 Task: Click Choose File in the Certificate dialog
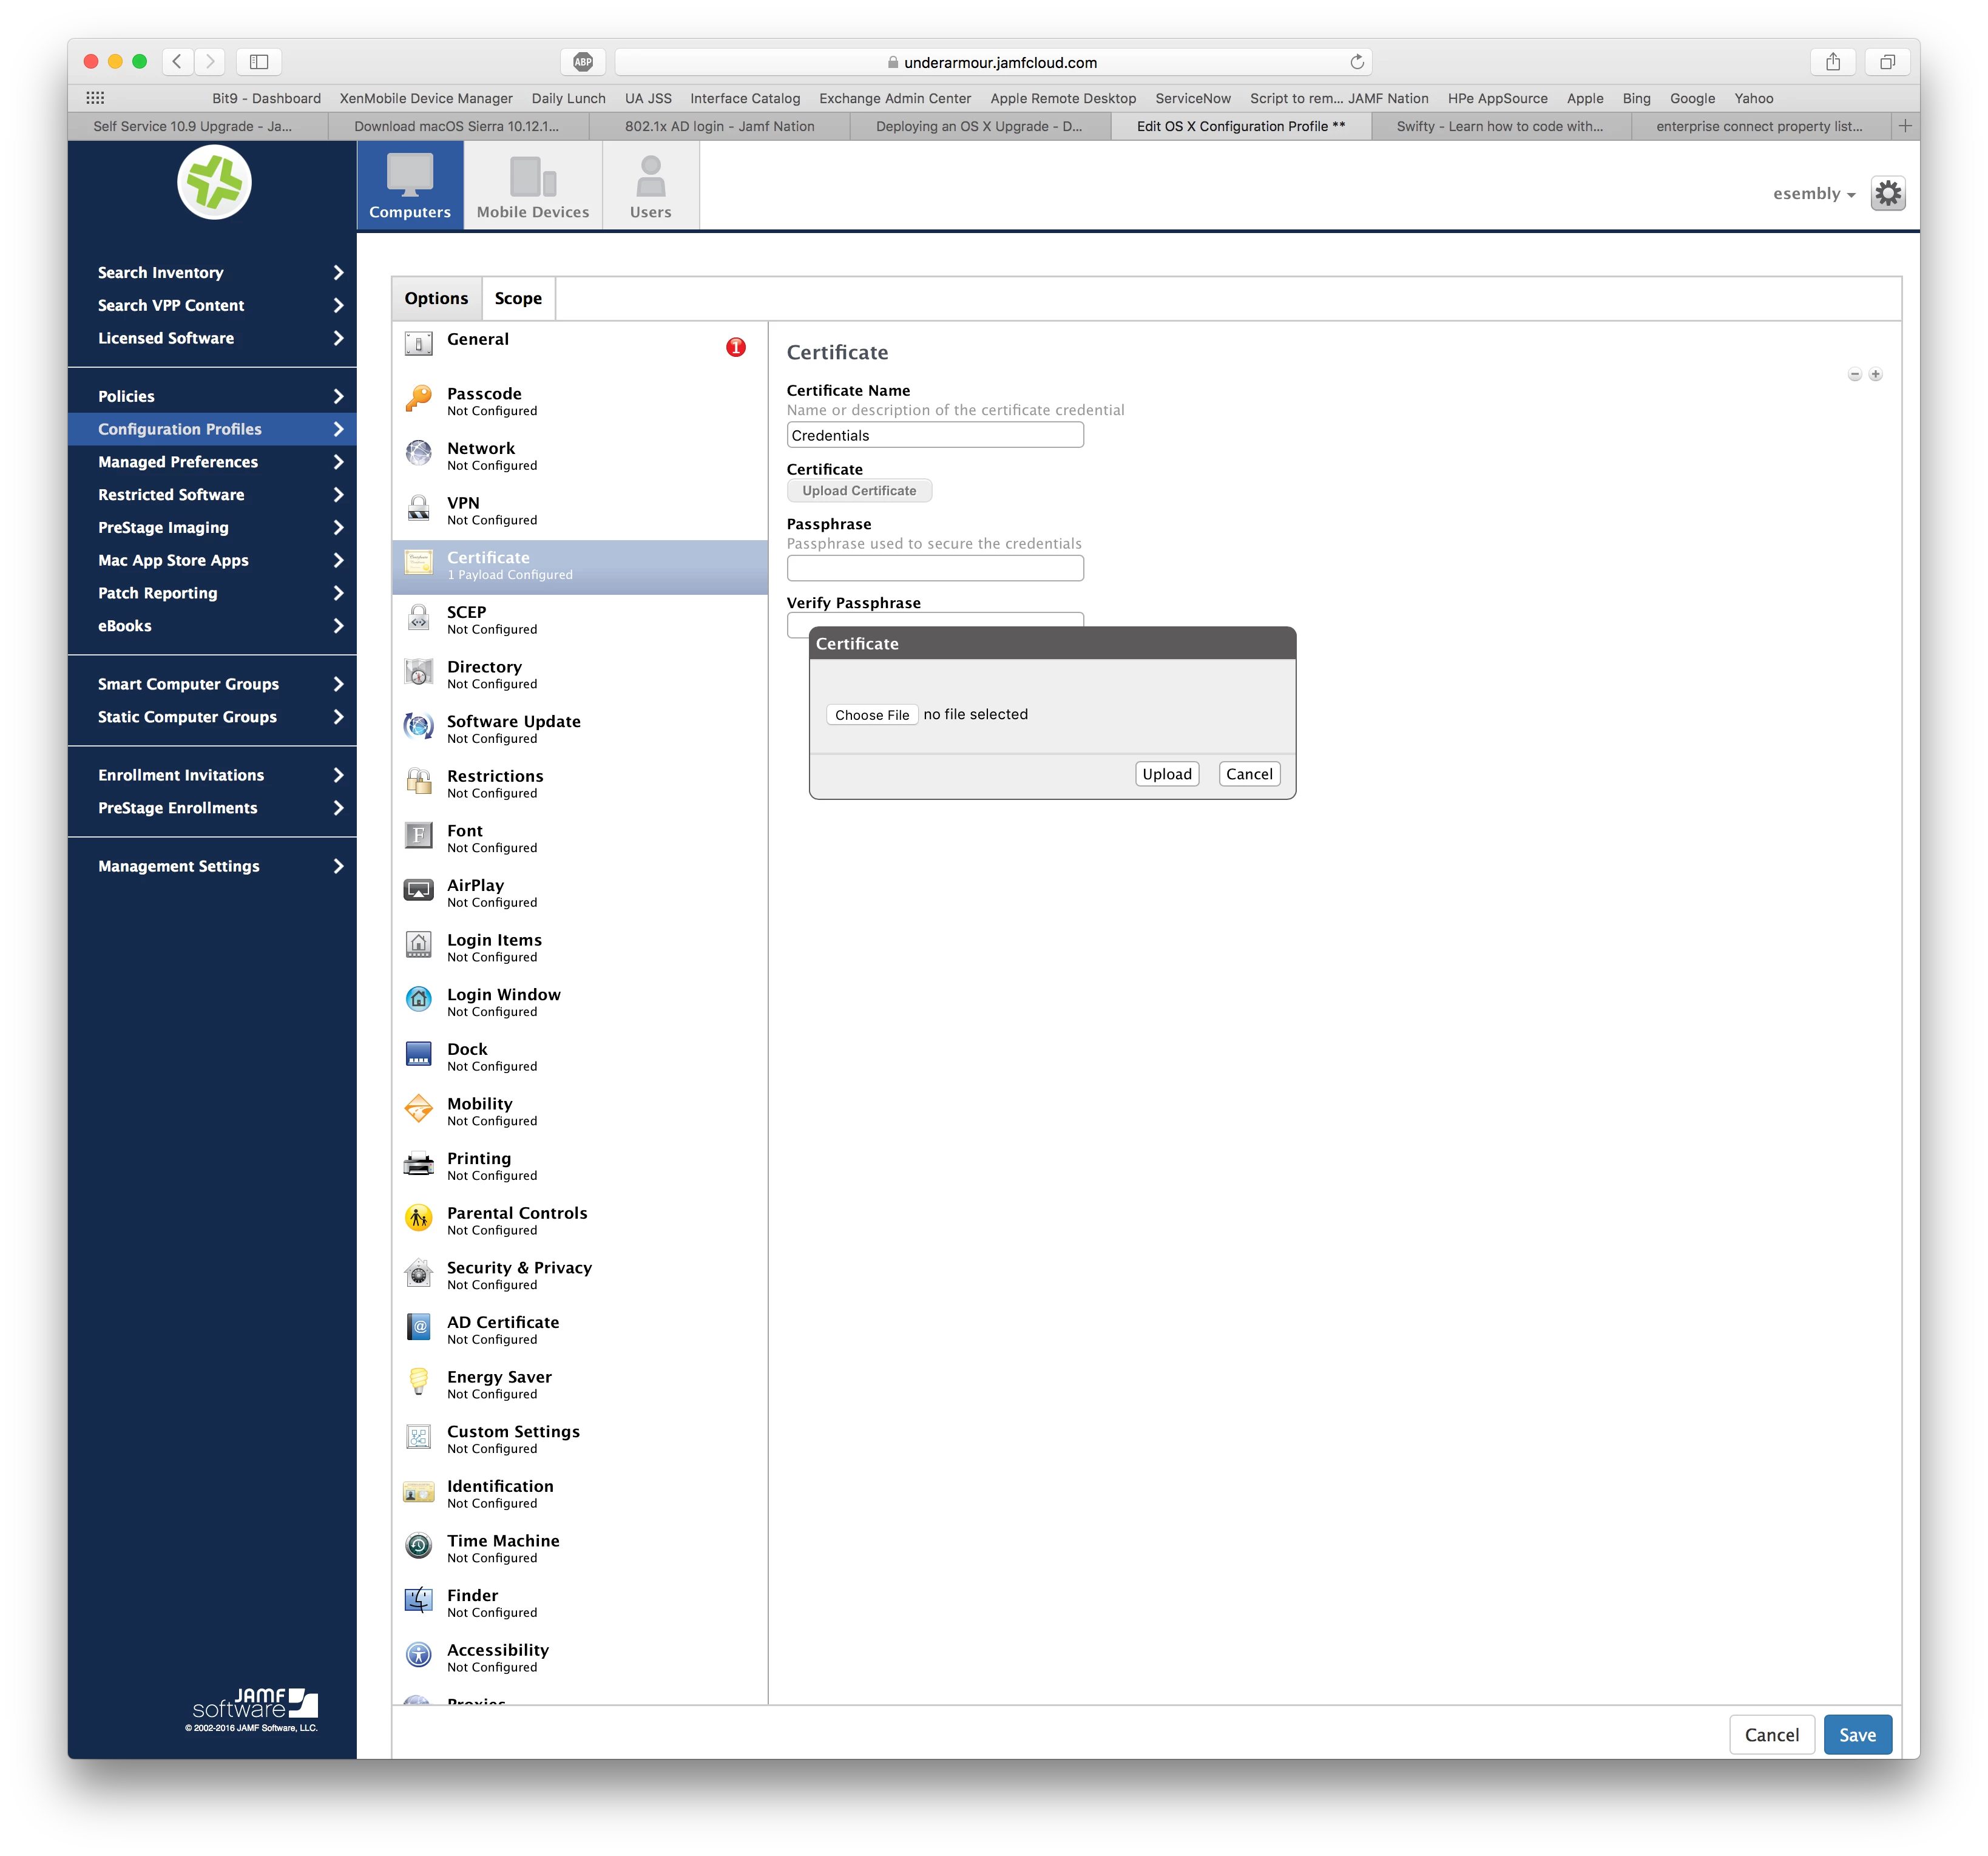pos(871,715)
